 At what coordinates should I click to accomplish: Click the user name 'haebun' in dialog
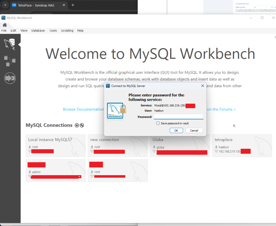pyautogui.click(x=159, y=111)
